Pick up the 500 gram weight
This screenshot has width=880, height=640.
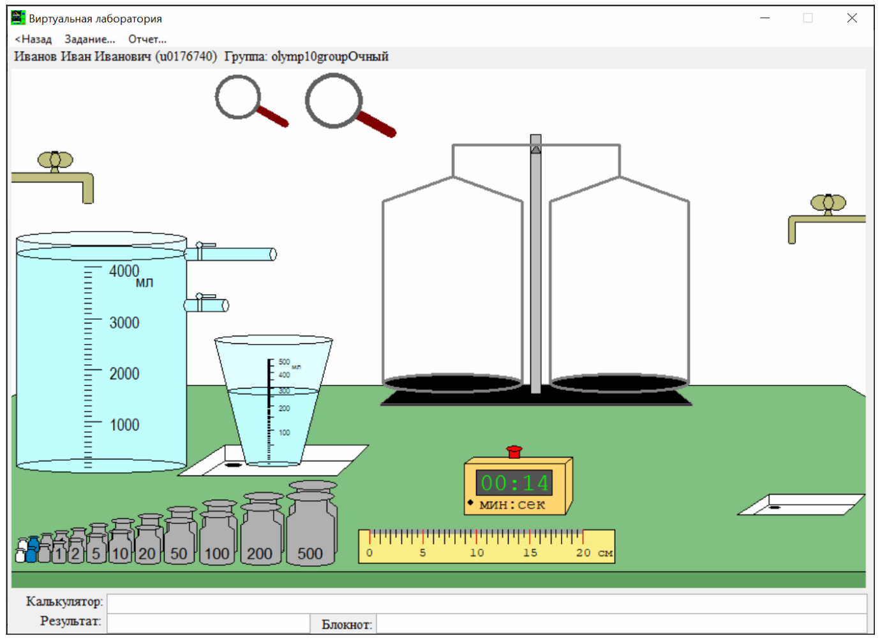[x=311, y=524]
